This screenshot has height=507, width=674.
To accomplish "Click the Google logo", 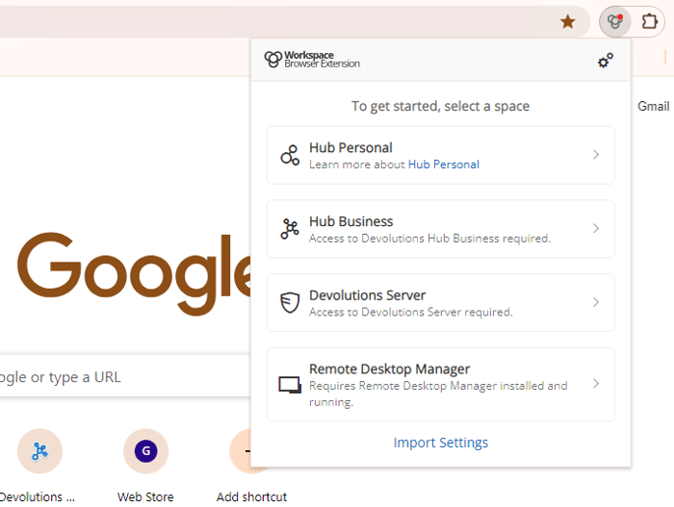I will (134, 272).
